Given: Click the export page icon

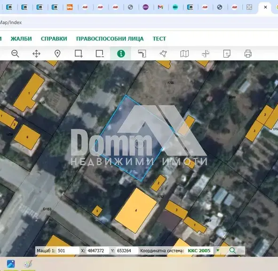Looking at the screenshot, I should pyautogui.click(x=227, y=54).
